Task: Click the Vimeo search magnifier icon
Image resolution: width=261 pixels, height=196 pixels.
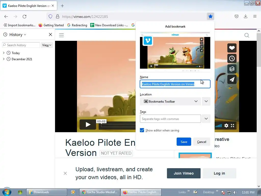Action: pyautogui.click(x=247, y=35)
